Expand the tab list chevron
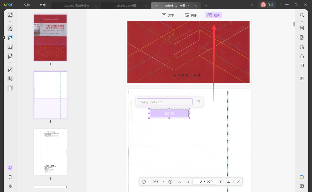The image size is (312, 192). click(x=252, y=5)
